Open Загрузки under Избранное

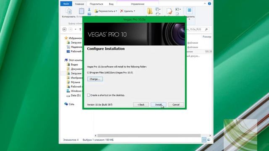point(74,42)
